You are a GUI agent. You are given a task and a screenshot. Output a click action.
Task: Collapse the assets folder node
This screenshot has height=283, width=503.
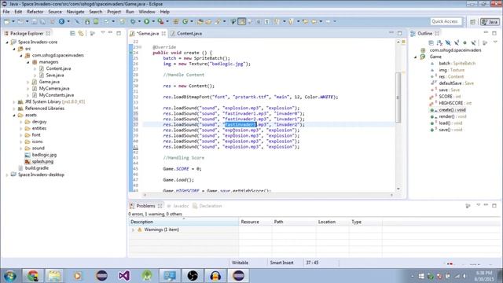(14, 116)
